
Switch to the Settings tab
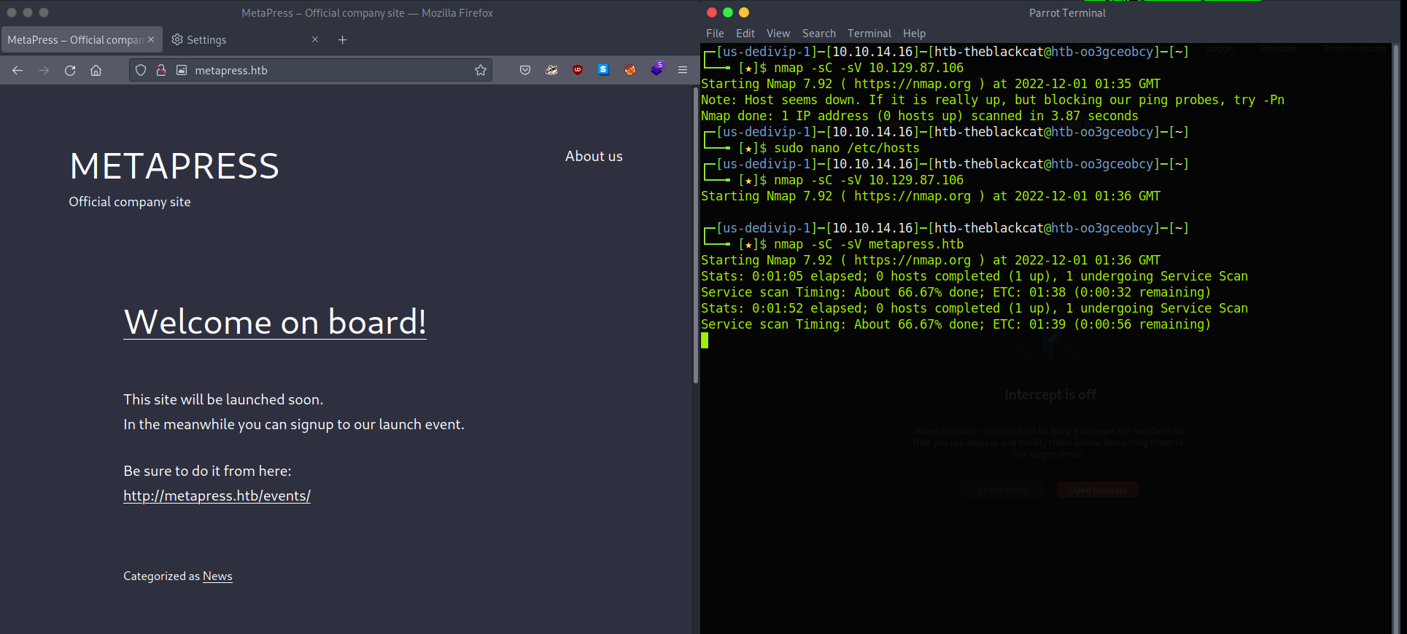[x=245, y=39]
